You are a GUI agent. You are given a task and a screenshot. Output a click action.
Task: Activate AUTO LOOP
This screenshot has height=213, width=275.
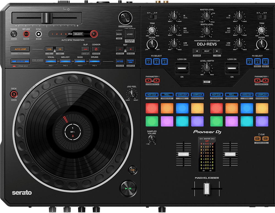pyautogui.click(x=20, y=49)
